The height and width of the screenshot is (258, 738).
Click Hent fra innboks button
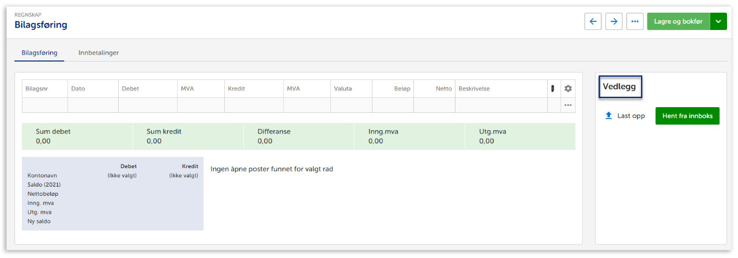pyautogui.click(x=687, y=116)
